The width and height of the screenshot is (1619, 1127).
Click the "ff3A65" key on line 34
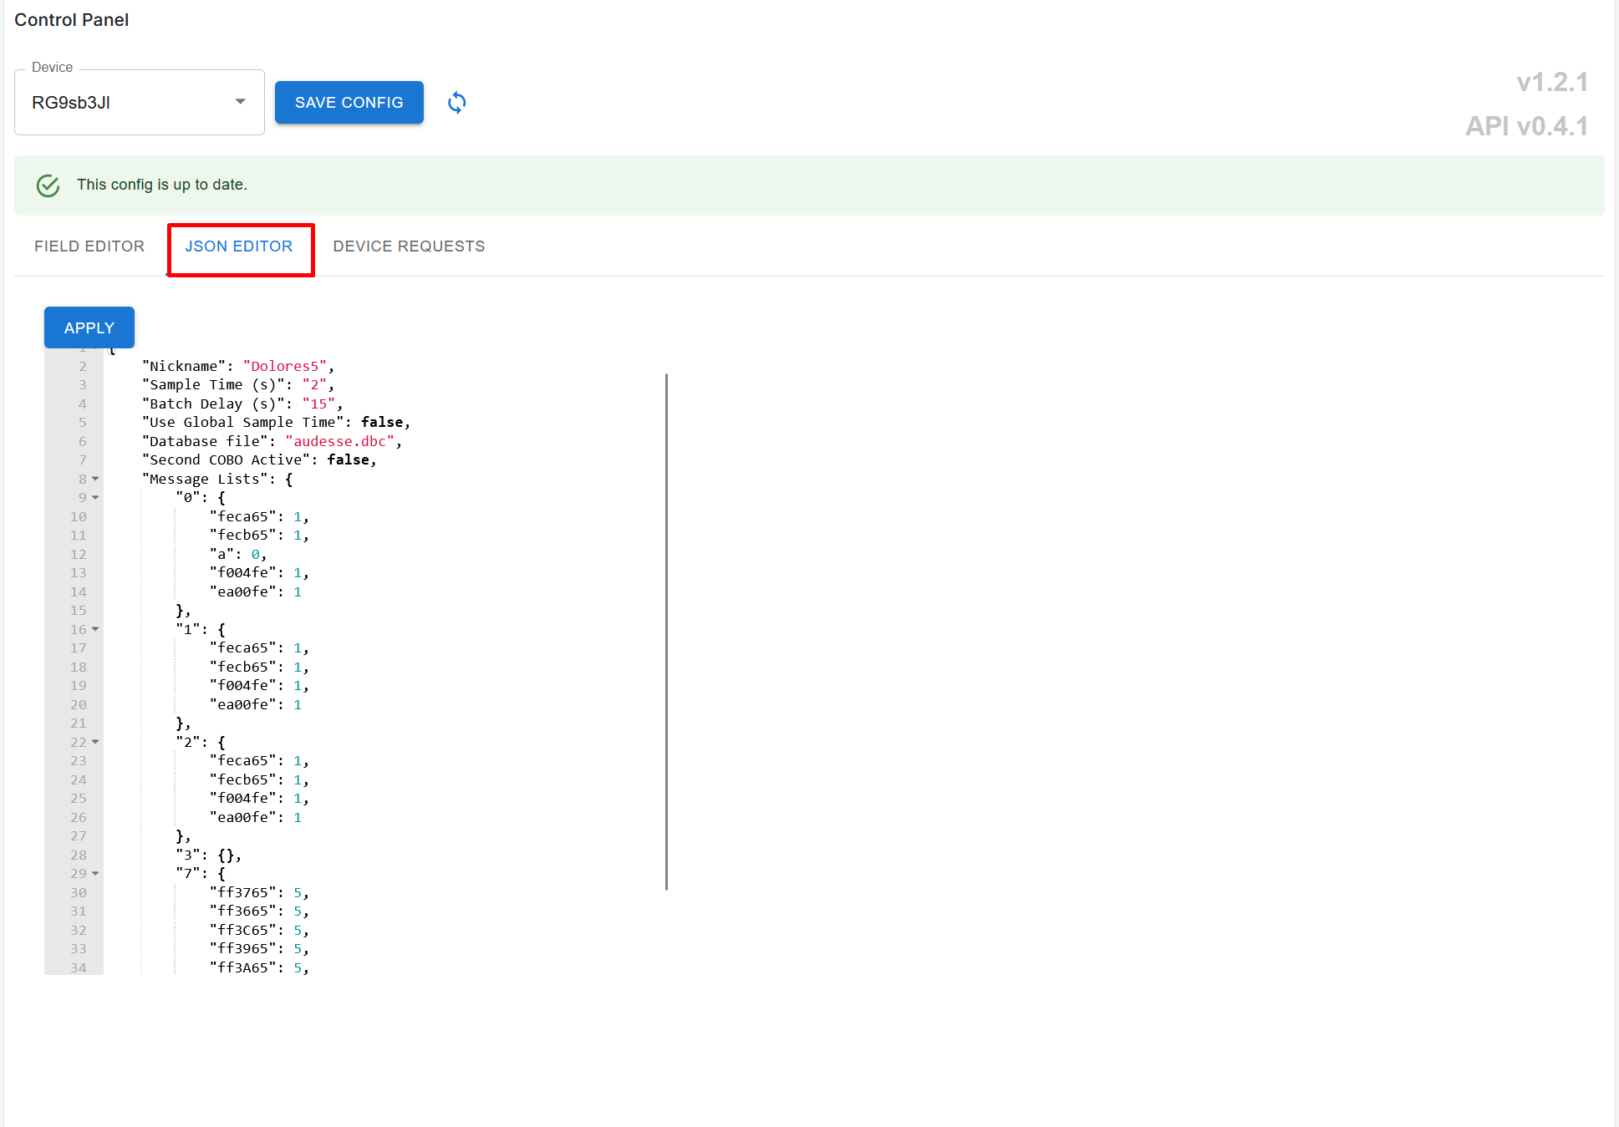[x=243, y=968]
